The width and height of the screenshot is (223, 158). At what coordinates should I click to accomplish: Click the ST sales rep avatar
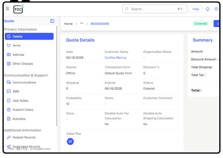70,142
